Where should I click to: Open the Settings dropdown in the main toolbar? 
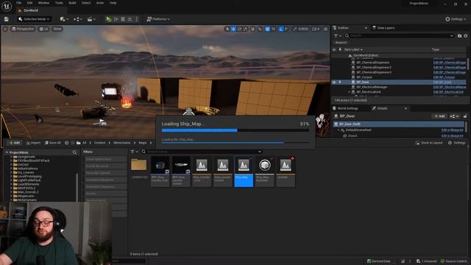point(456,19)
